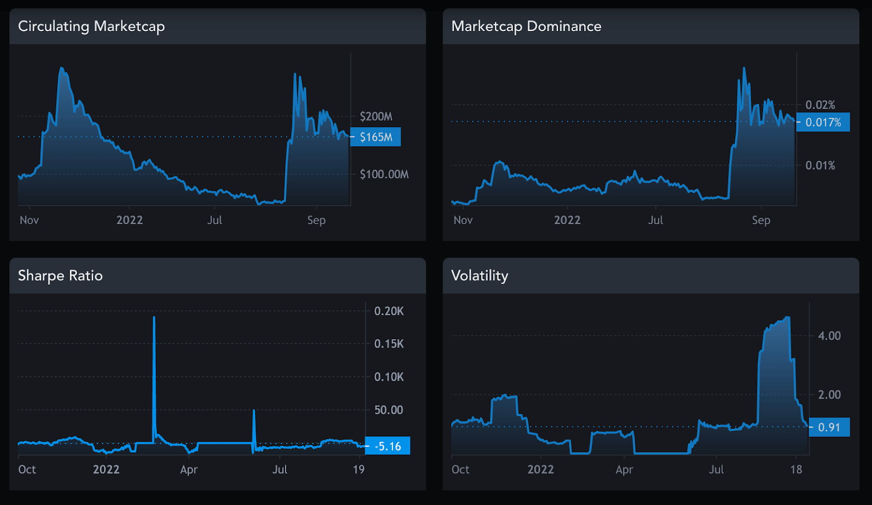Viewport: 872px width, 505px height.
Task: Click the 0.20K label on Sharpe axis
Action: pyautogui.click(x=389, y=311)
